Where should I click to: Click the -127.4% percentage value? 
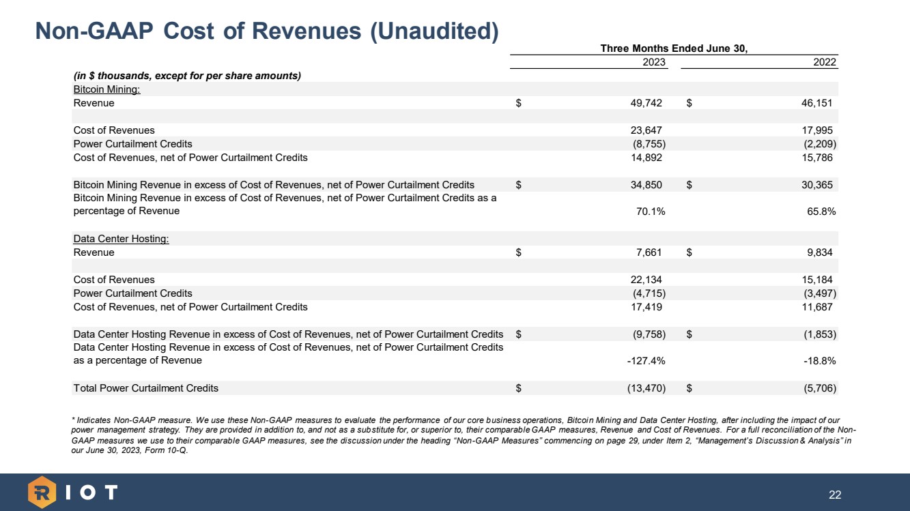(x=646, y=361)
